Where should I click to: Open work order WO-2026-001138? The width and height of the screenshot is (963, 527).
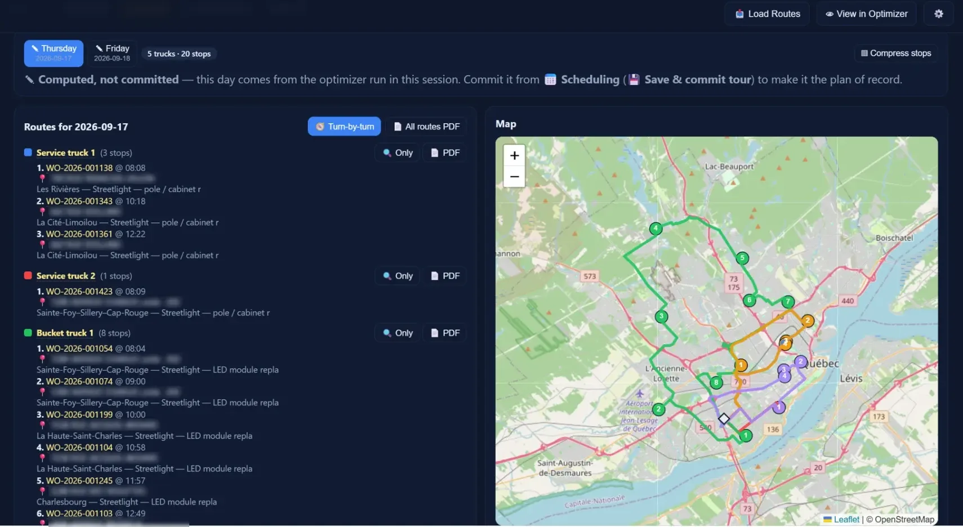[79, 168]
